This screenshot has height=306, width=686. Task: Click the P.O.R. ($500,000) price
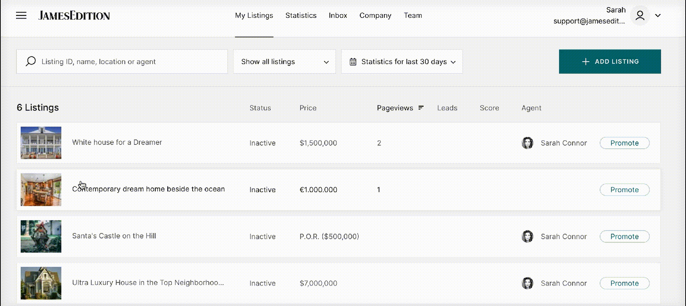tap(329, 236)
